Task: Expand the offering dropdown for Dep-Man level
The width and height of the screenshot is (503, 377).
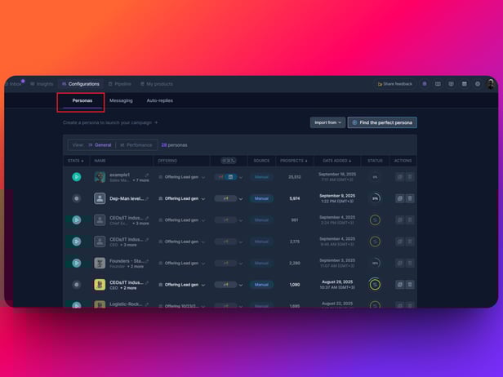Action: tap(203, 199)
